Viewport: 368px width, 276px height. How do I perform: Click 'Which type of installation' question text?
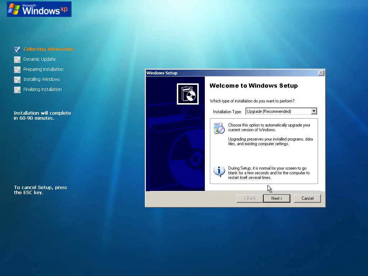252,101
